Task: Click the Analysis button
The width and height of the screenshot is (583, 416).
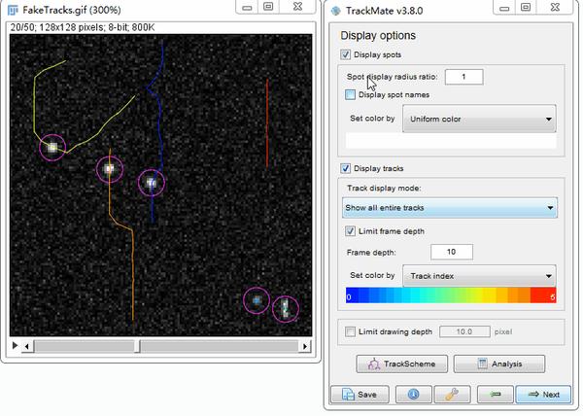Action: 499,364
